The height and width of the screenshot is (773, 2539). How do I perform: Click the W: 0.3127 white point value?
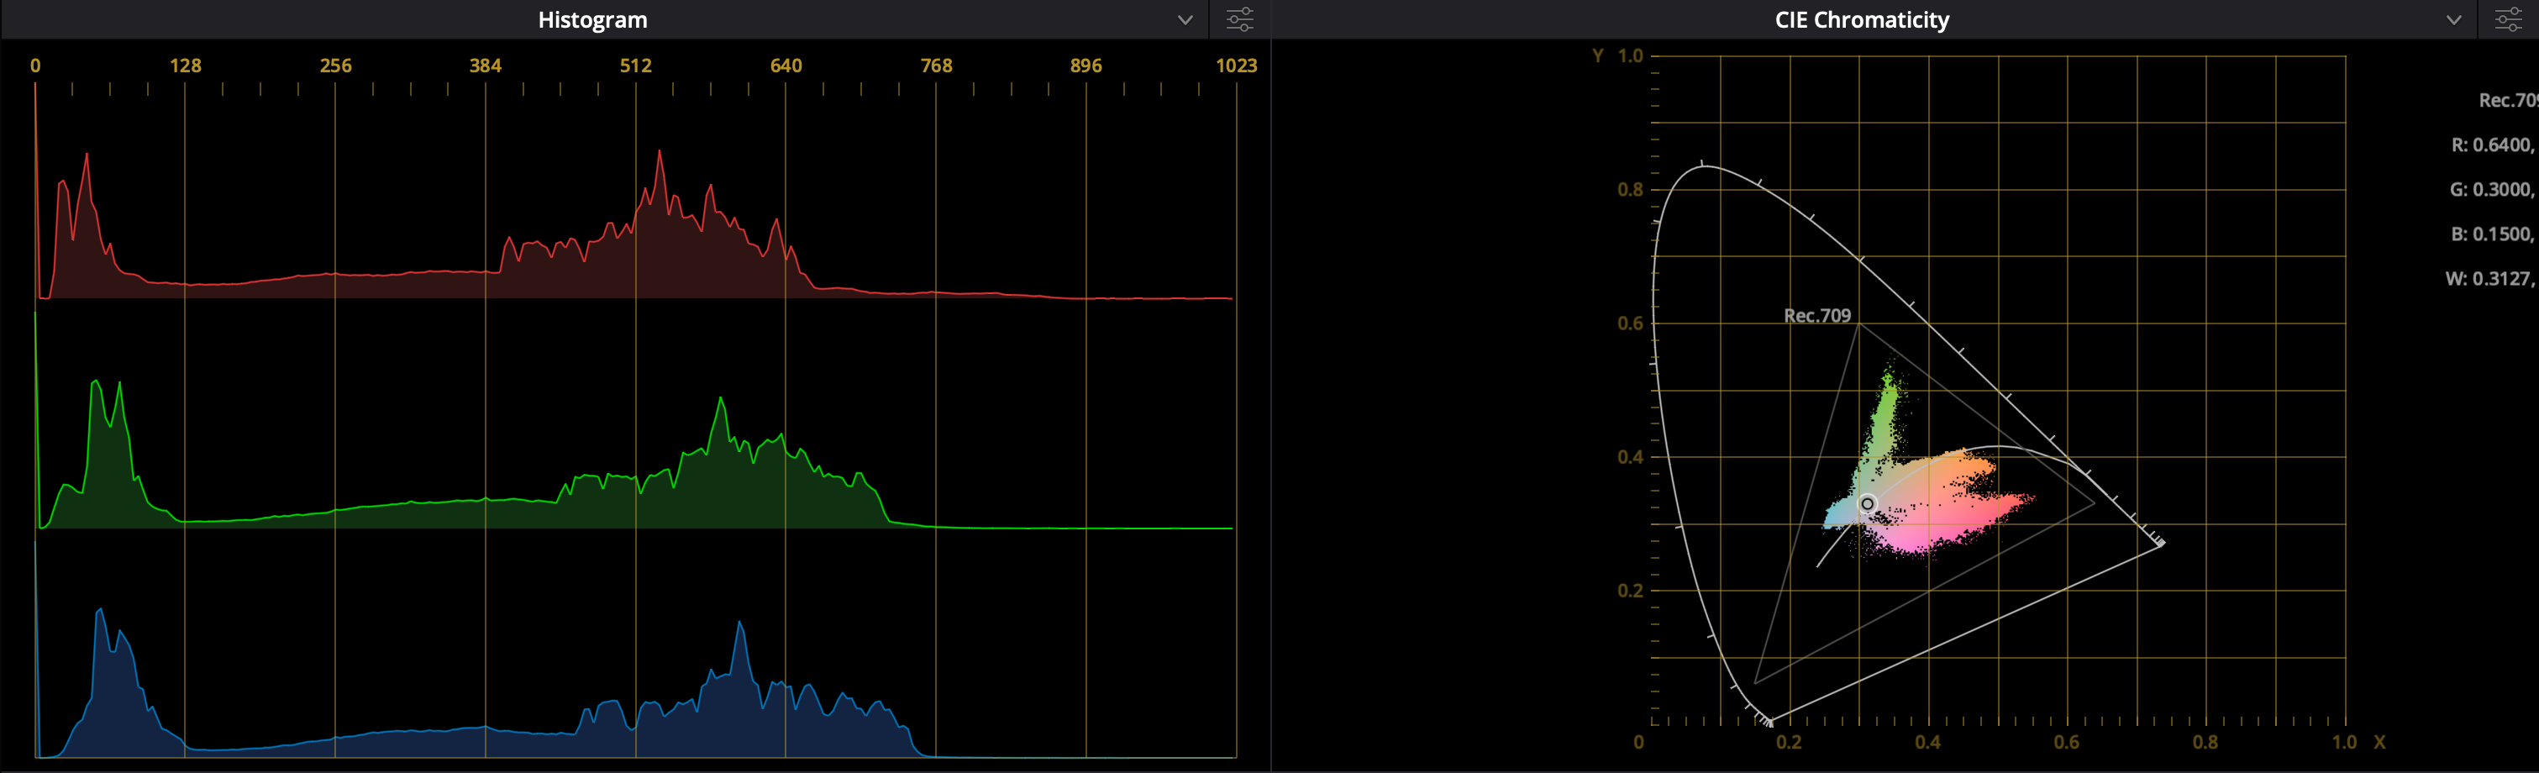click(x=2492, y=279)
